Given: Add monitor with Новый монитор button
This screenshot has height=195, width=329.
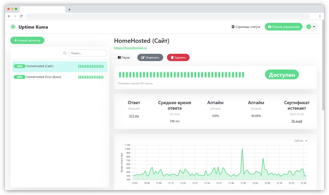Looking at the screenshot, I should point(27,40).
